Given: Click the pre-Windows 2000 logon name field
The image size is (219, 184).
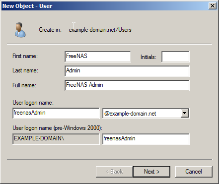Looking at the screenshot, I should [x=146, y=139].
